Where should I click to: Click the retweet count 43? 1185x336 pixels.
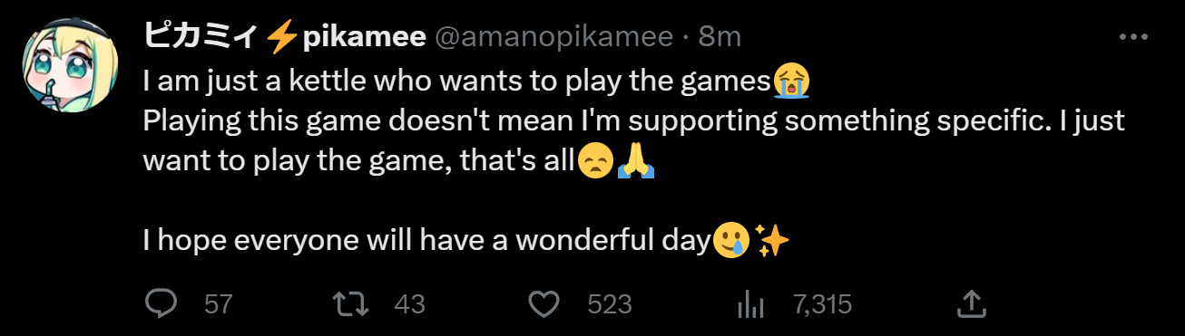[x=410, y=304]
